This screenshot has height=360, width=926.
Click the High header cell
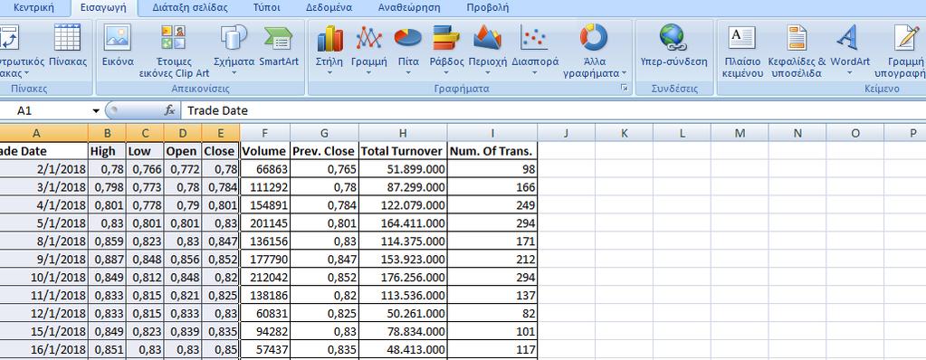point(107,151)
